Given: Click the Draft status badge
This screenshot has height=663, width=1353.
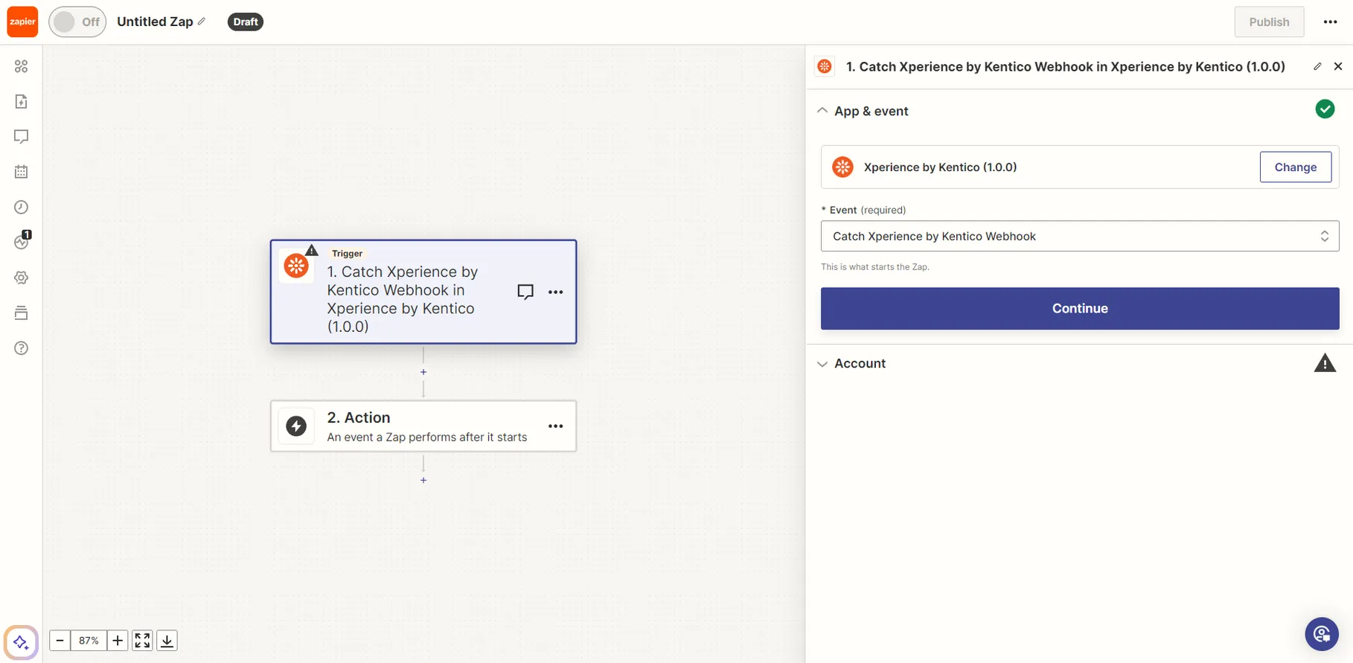Looking at the screenshot, I should pos(245,22).
